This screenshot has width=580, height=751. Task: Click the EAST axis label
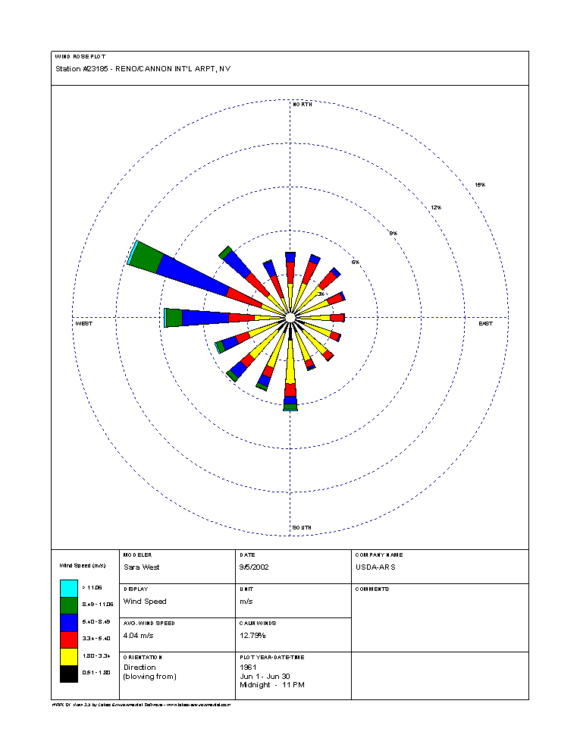[x=486, y=324]
